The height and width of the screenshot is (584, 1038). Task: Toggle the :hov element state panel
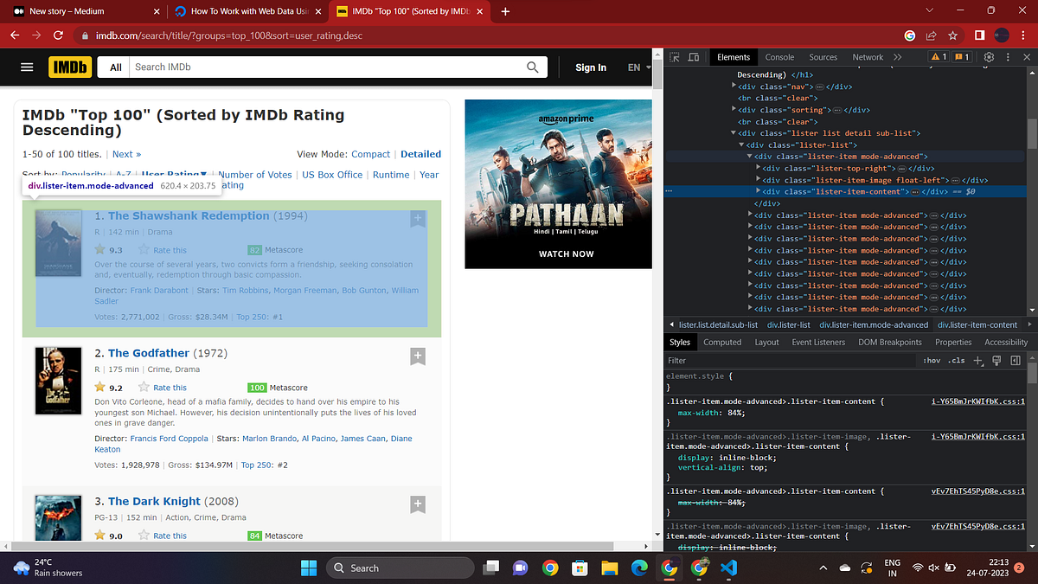931,361
